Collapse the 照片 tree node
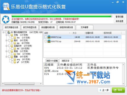This screenshot has width=127, height=95. (x=6, y=41)
